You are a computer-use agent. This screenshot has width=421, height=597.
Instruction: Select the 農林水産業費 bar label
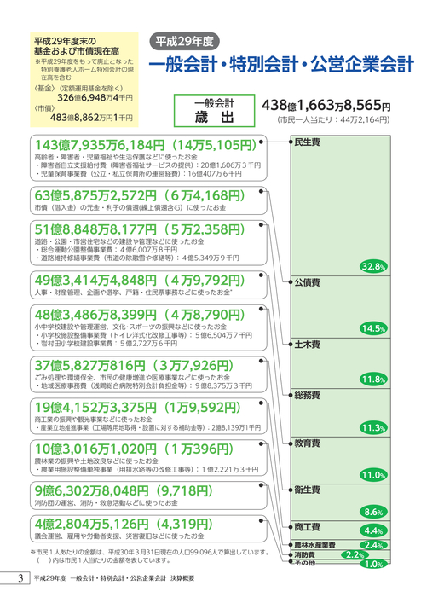pyautogui.click(x=314, y=545)
